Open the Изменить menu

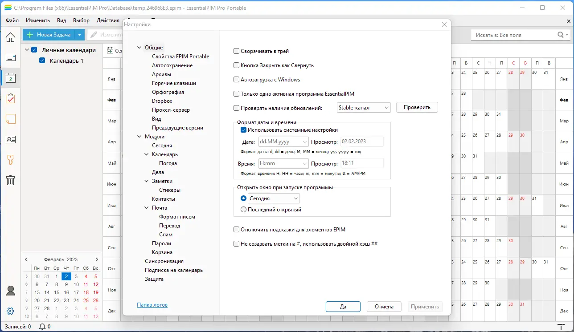click(x=38, y=20)
